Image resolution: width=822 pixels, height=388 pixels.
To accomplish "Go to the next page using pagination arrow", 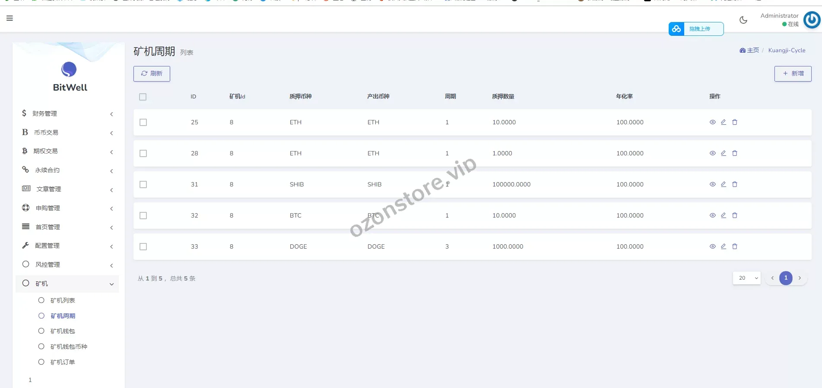I will [x=800, y=278].
